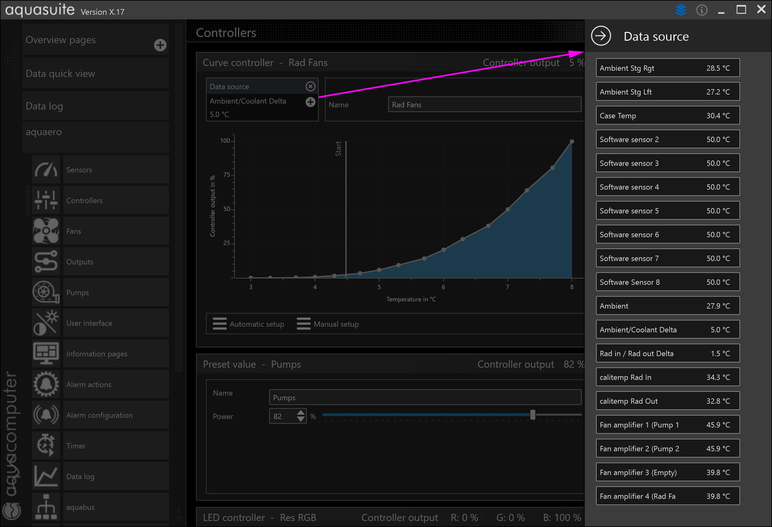
Task: Increase pump Power with up arrow
Action: (301, 412)
